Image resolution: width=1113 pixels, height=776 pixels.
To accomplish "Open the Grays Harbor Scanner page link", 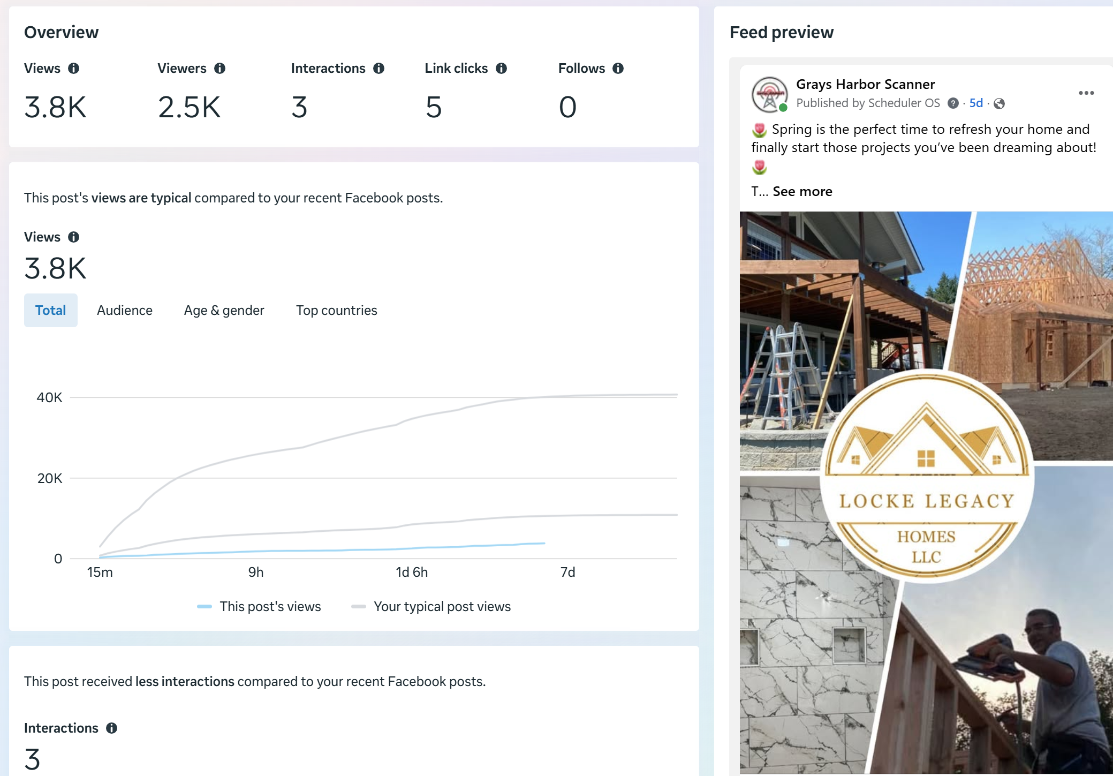I will (x=866, y=85).
